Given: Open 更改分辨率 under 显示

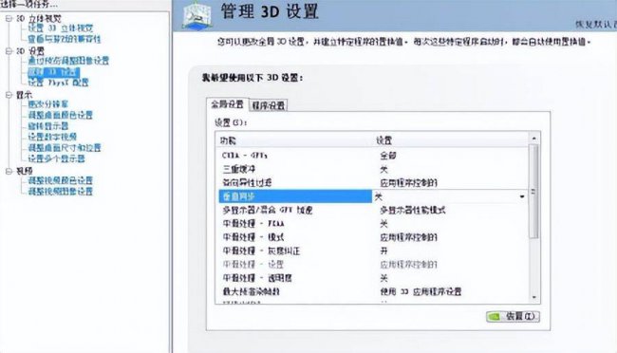Looking at the screenshot, I should (x=48, y=103).
